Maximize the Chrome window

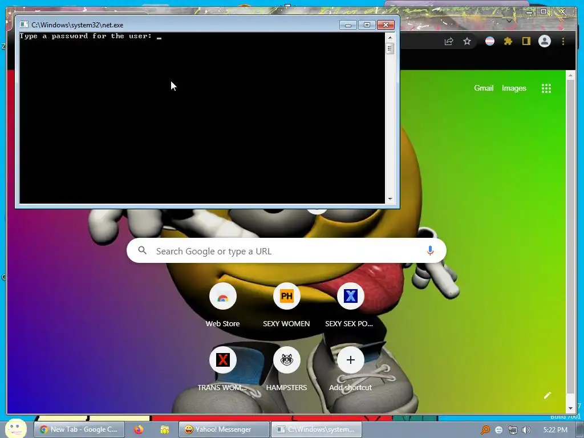pyautogui.click(x=544, y=11)
